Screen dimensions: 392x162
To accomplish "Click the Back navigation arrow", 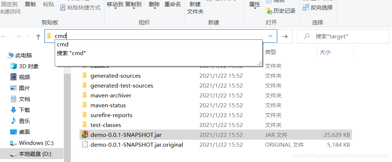I will (4, 37).
